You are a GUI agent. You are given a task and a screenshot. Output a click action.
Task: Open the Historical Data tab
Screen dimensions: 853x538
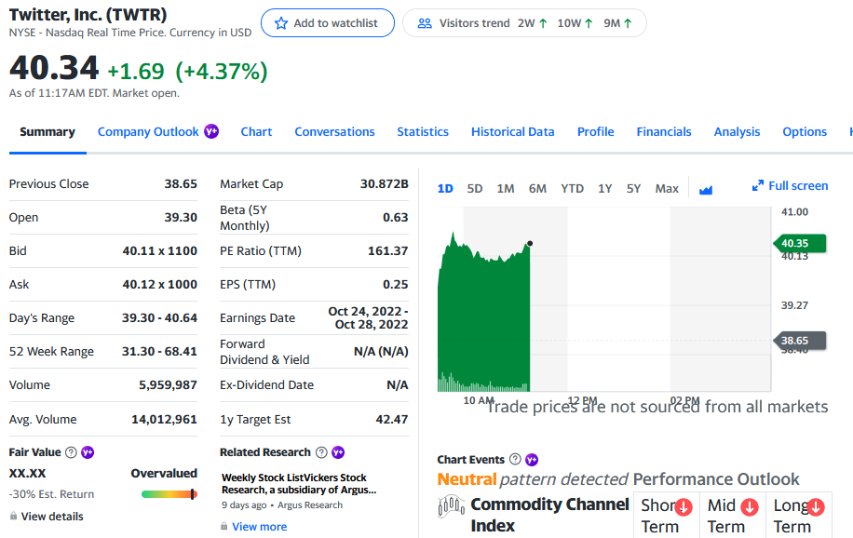(x=512, y=131)
